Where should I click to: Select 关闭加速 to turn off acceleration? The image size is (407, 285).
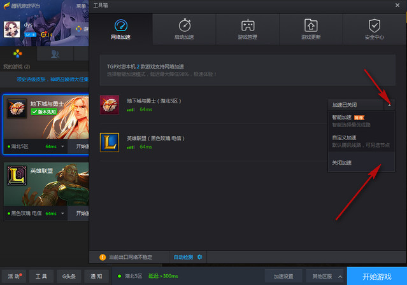pyautogui.click(x=341, y=163)
